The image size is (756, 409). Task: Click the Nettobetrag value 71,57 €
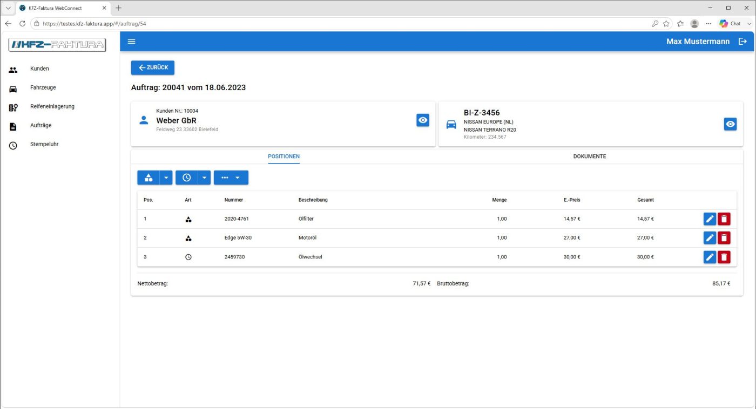[x=422, y=283]
